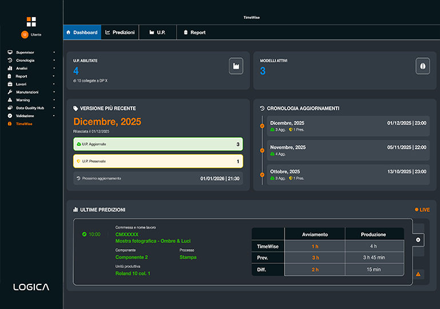Open the Roland 10 col. 1 link
Image resolution: width=440 pixels, height=309 pixels.
(133, 274)
